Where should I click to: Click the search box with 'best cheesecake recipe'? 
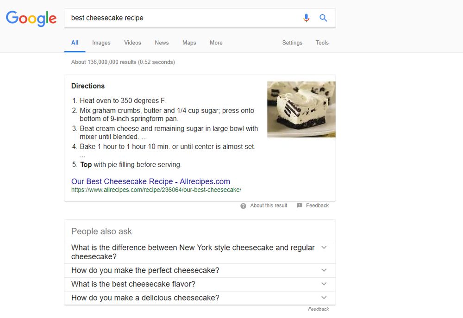tap(181, 18)
